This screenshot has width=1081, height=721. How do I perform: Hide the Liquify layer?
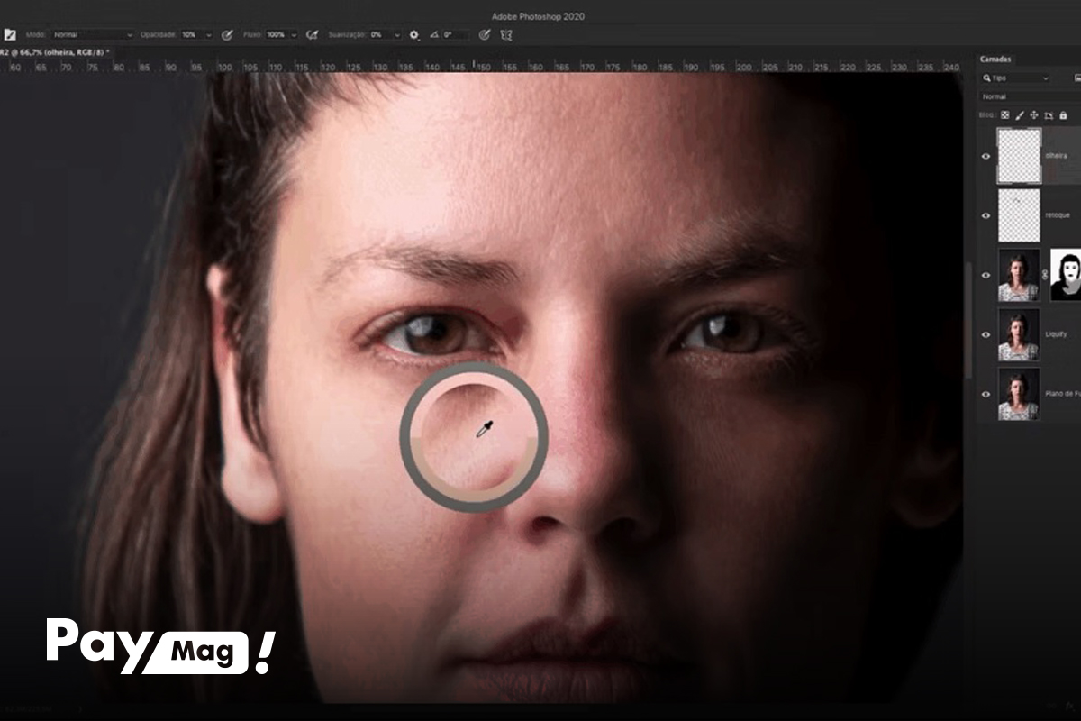click(x=987, y=334)
